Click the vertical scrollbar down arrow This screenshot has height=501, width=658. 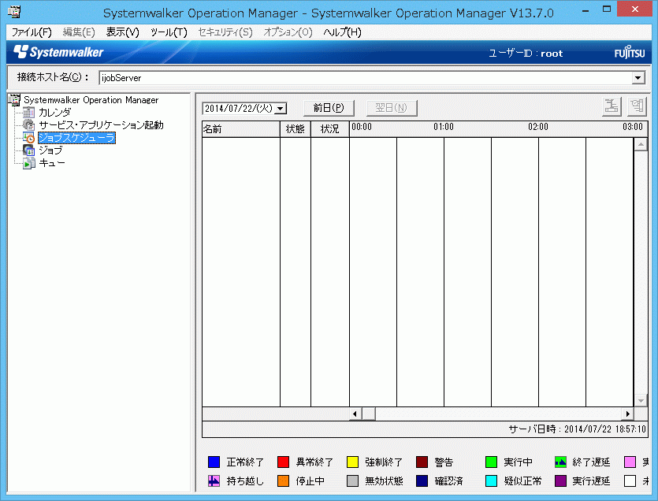(x=641, y=400)
